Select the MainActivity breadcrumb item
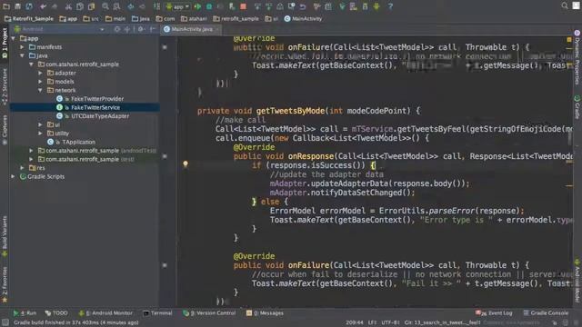The height and width of the screenshot is (327, 582). pyautogui.click(x=303, y=18)
